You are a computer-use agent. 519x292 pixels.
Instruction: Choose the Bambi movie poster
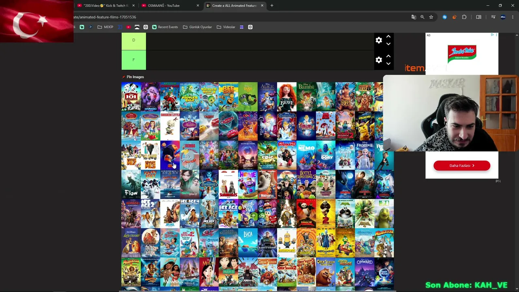(x=306, y=97)
